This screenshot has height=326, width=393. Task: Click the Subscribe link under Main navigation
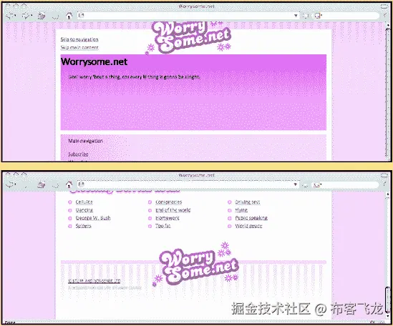[x=78, y=154]
